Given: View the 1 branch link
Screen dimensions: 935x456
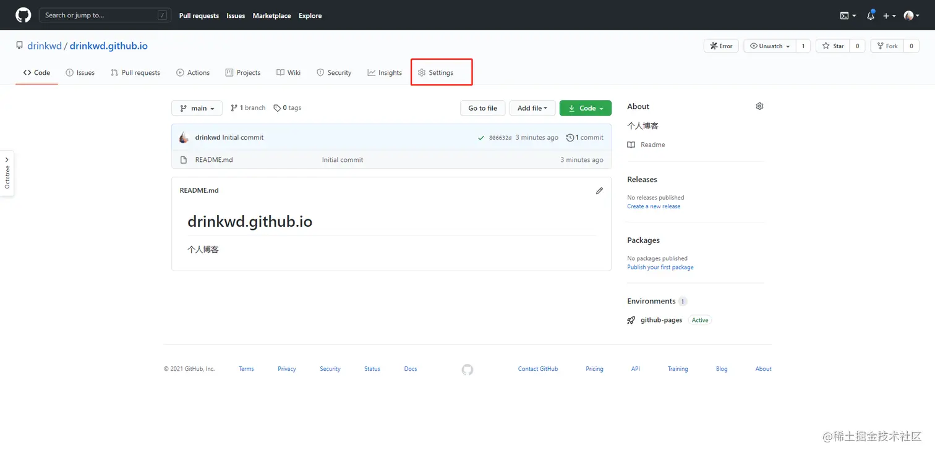Looking at the screenshot, I should [248, 108].
